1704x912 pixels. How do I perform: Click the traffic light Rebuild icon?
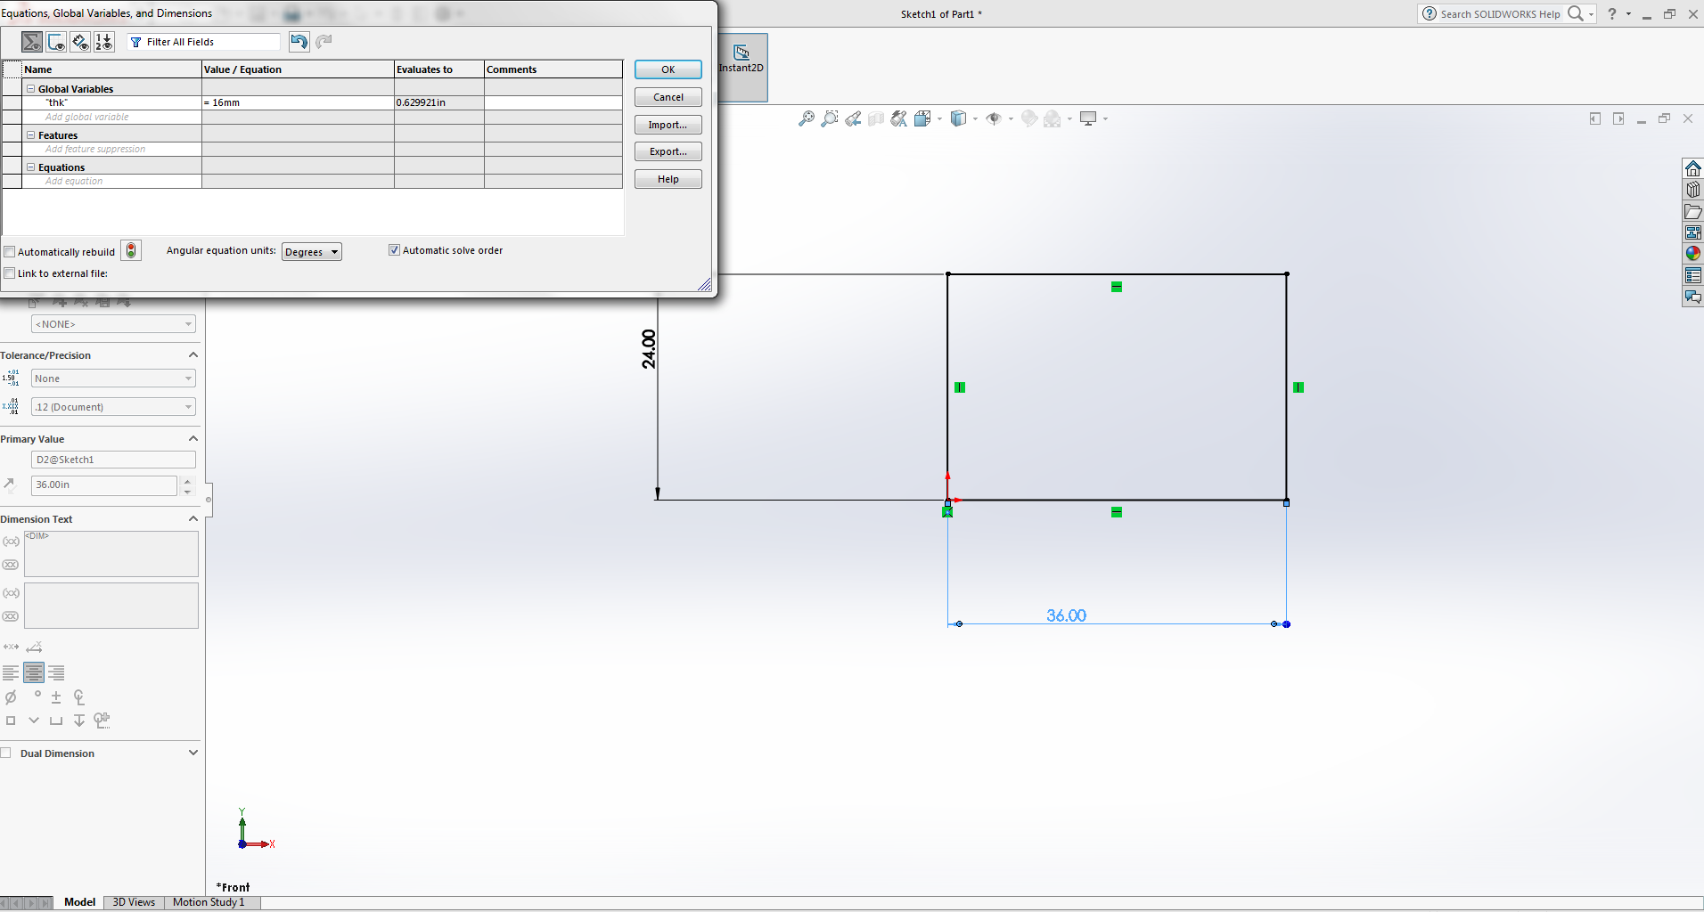click(131, 251)
